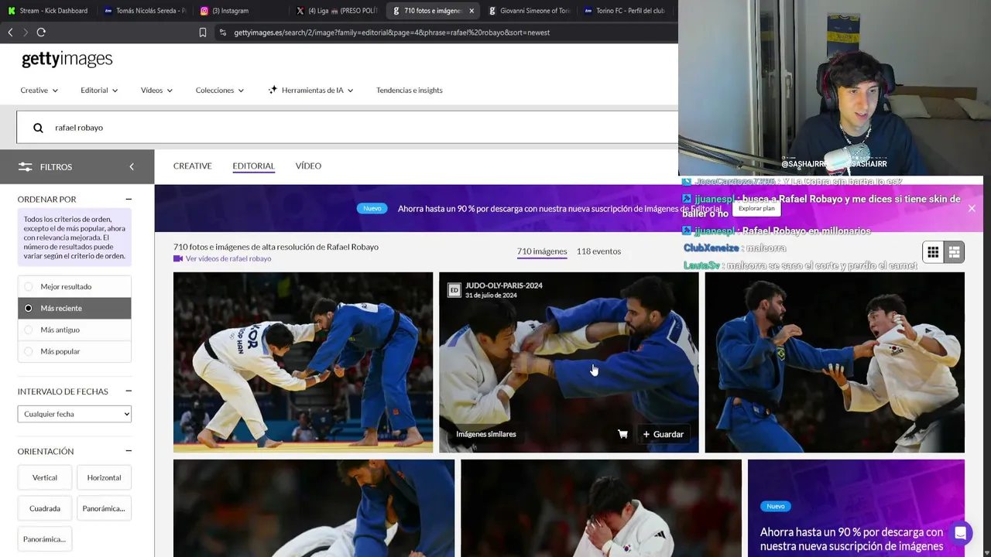Open the Ver vídeos de rafael robayo link
Image resolution: width=991 pixels, height=557 pixels.
pyautogui.click(x=228, y=258)
